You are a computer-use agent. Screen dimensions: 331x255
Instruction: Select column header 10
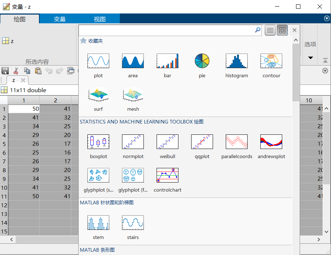[309, 100]
